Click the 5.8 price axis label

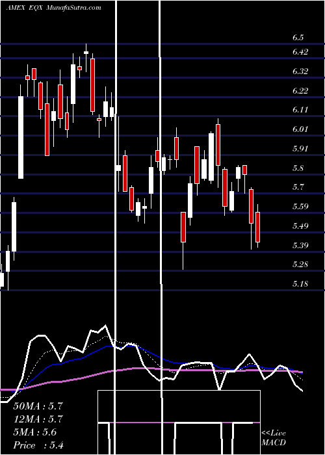pos(298,168)
